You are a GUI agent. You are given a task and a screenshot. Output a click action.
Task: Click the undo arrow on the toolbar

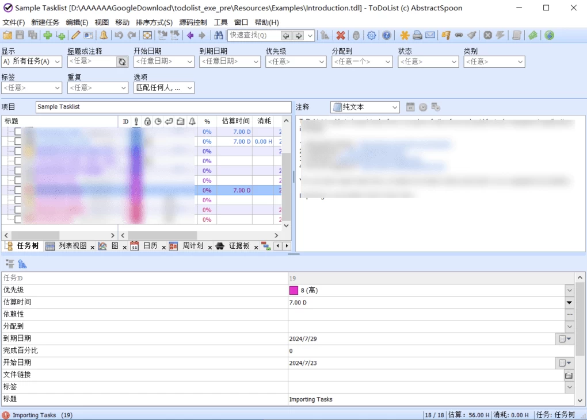[120, 35]
